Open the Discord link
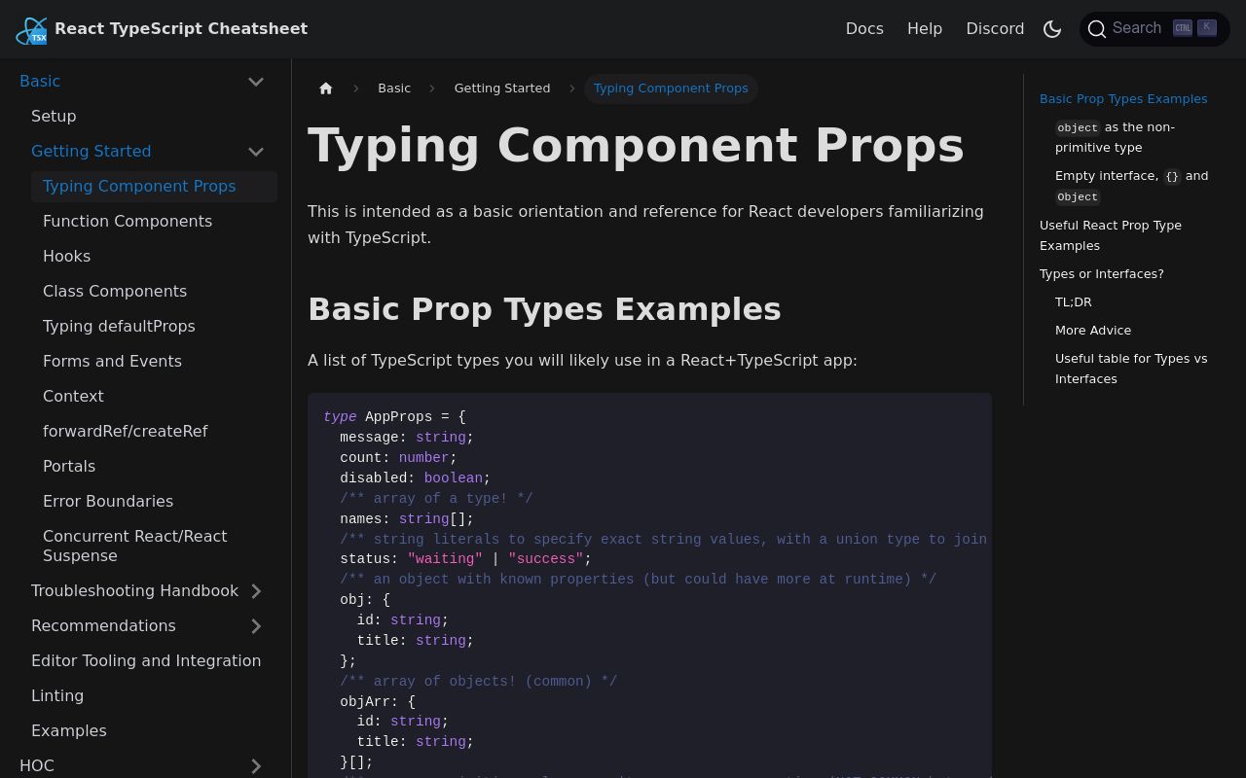The height and width of the screenshot is (778, 1246). coord(995,28)
